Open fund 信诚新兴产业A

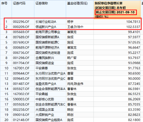pos(46,27)
